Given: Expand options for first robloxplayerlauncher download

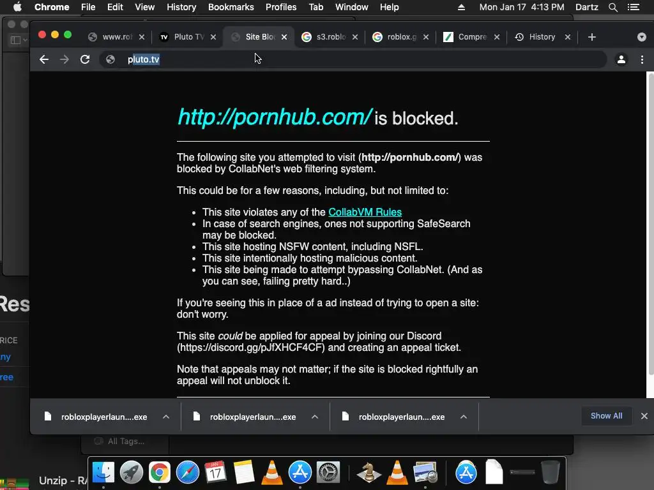Looking at the screenshot, I should pyautogui.click(x=166, y=417).
